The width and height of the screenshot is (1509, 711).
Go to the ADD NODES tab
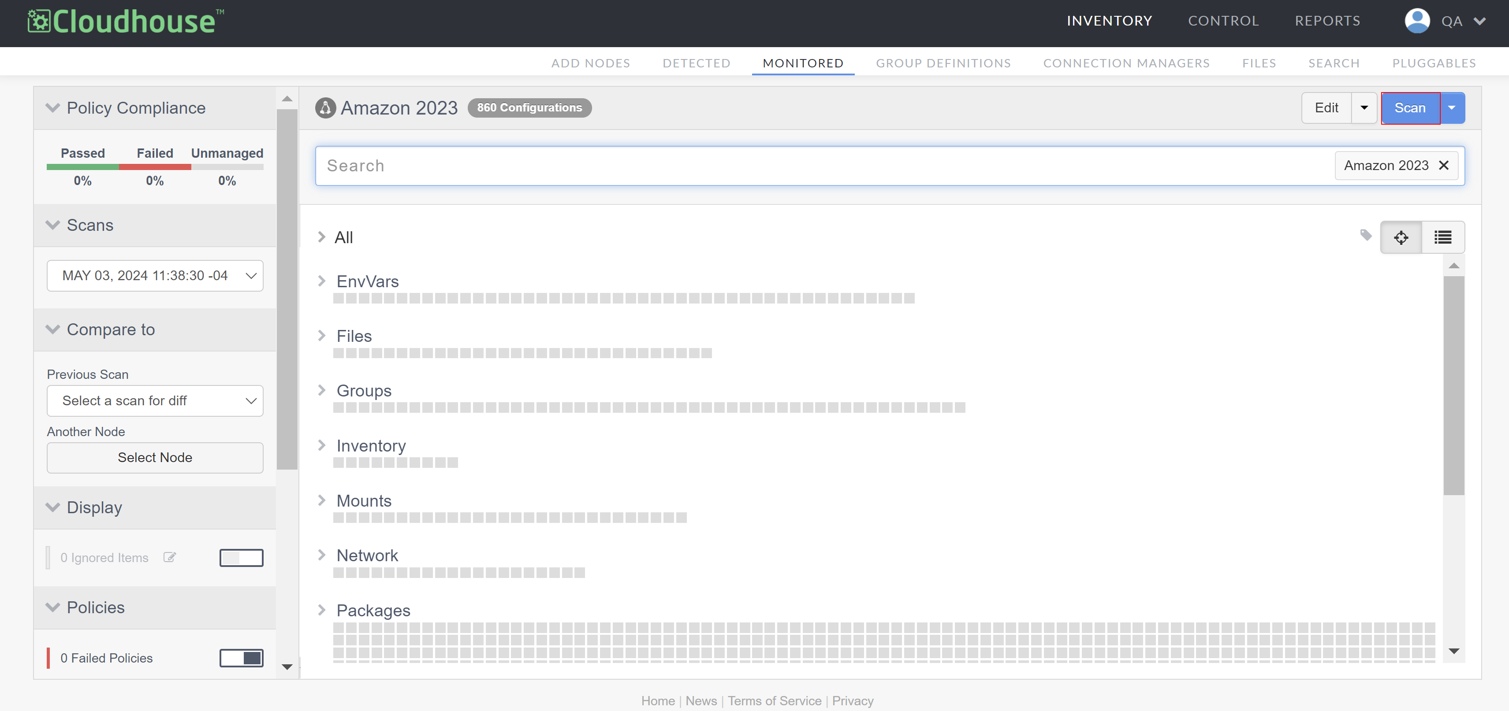tap(590, 63)
